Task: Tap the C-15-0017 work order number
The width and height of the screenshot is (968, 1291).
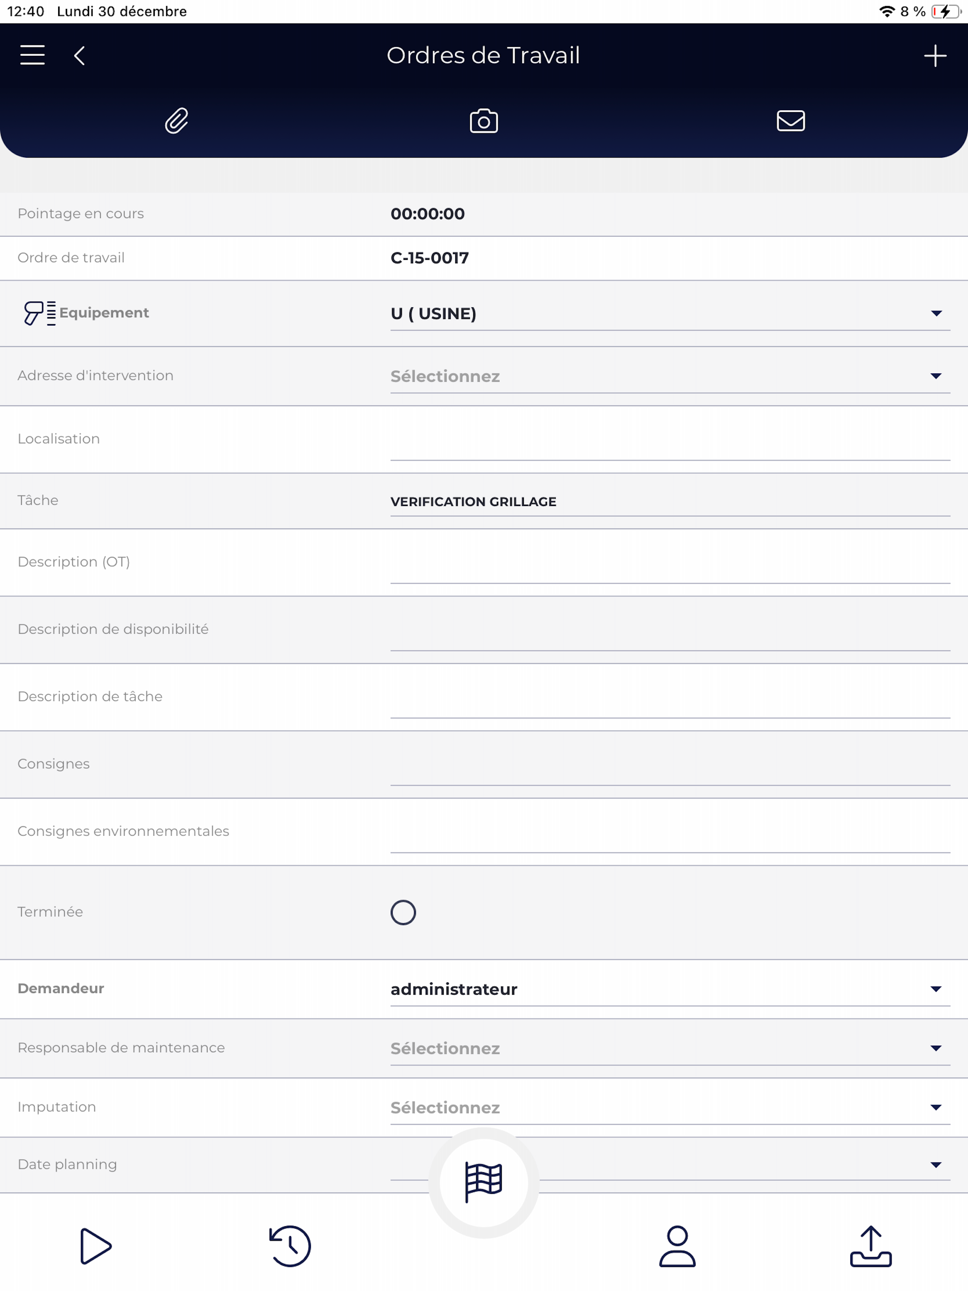Action: 430,258
